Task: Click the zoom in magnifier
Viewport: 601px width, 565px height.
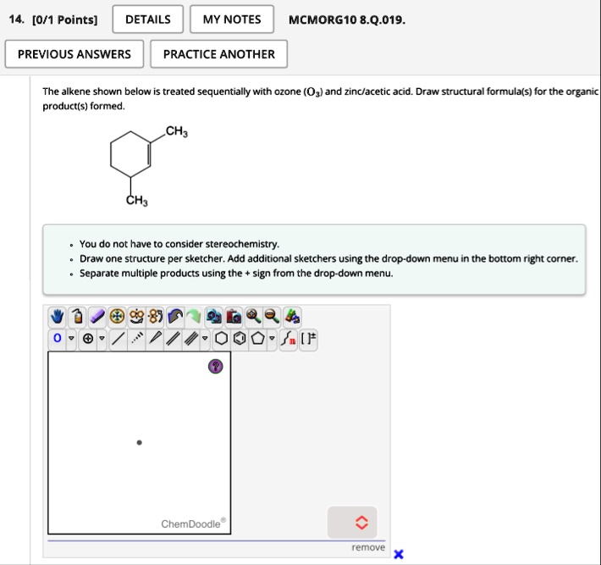Action: (253, 317)
